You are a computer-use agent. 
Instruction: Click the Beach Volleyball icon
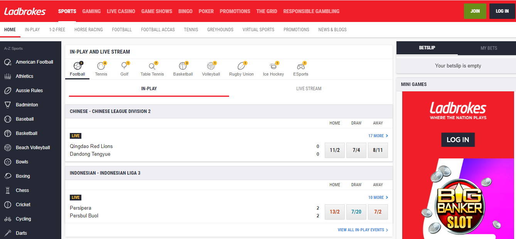[8, 148]
